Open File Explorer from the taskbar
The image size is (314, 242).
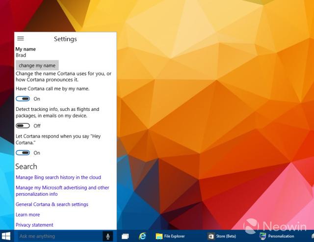[x=170, y=237]
